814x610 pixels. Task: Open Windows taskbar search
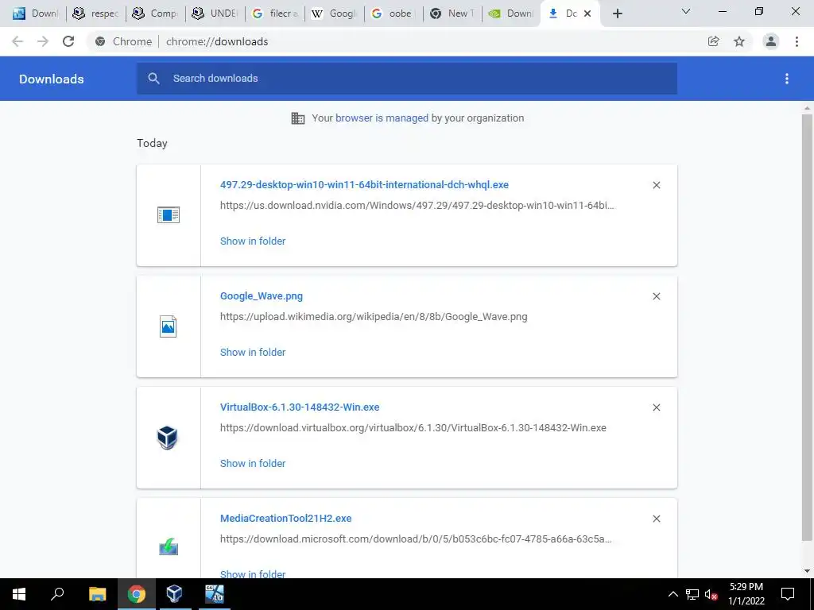[57, 594]
